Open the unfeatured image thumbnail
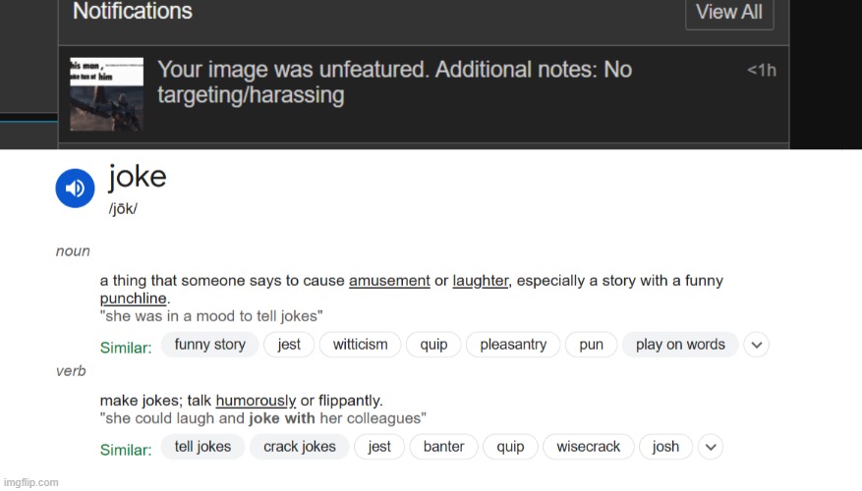 [x=107, y=94]
